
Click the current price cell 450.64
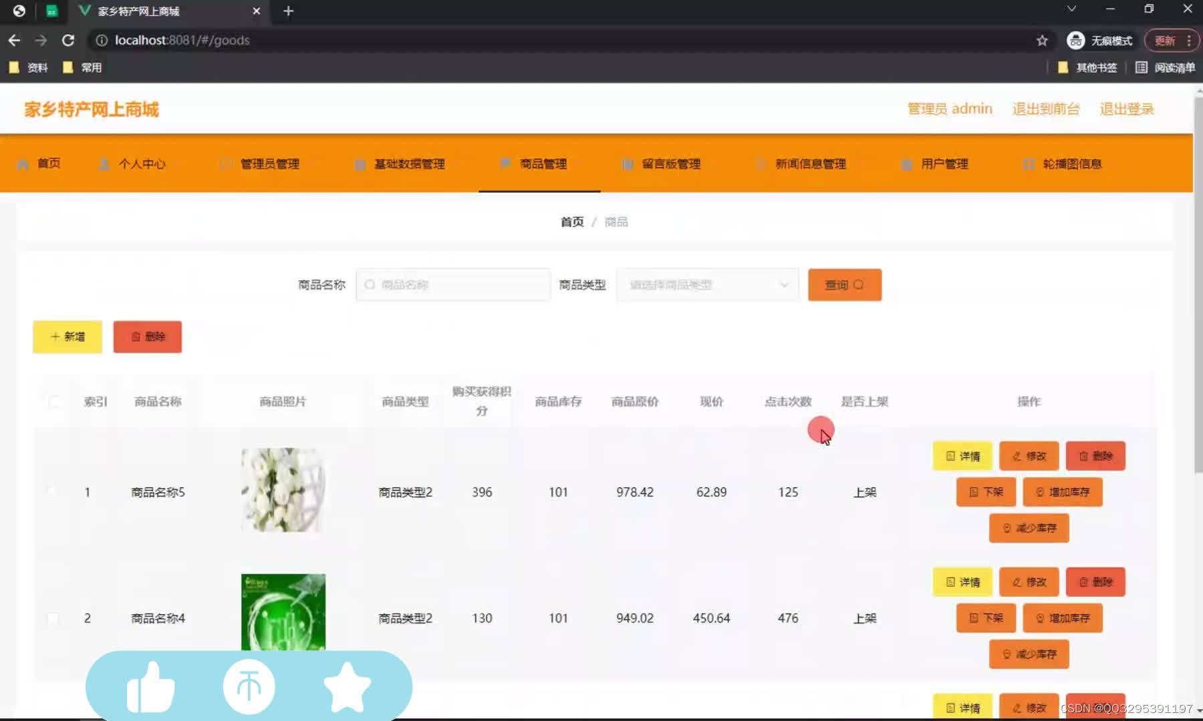click(x=711, y=618)
